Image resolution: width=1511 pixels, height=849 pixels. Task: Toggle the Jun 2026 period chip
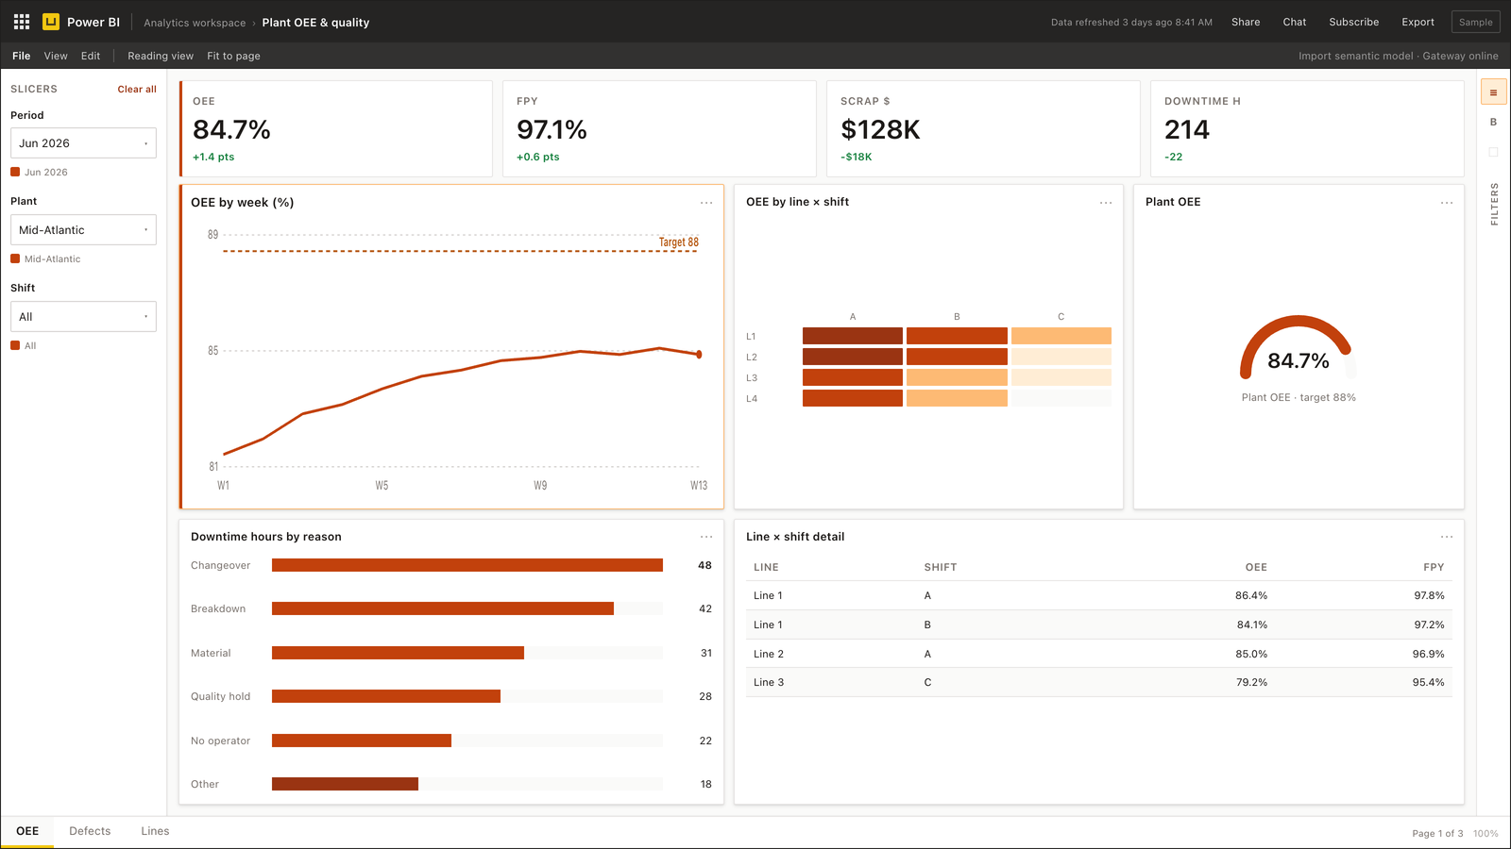(39, 172)
